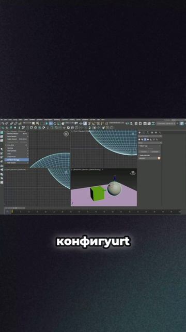Toggle Angle Snap
This screenshot has width=186, height=332.
(x=94, y=123)
